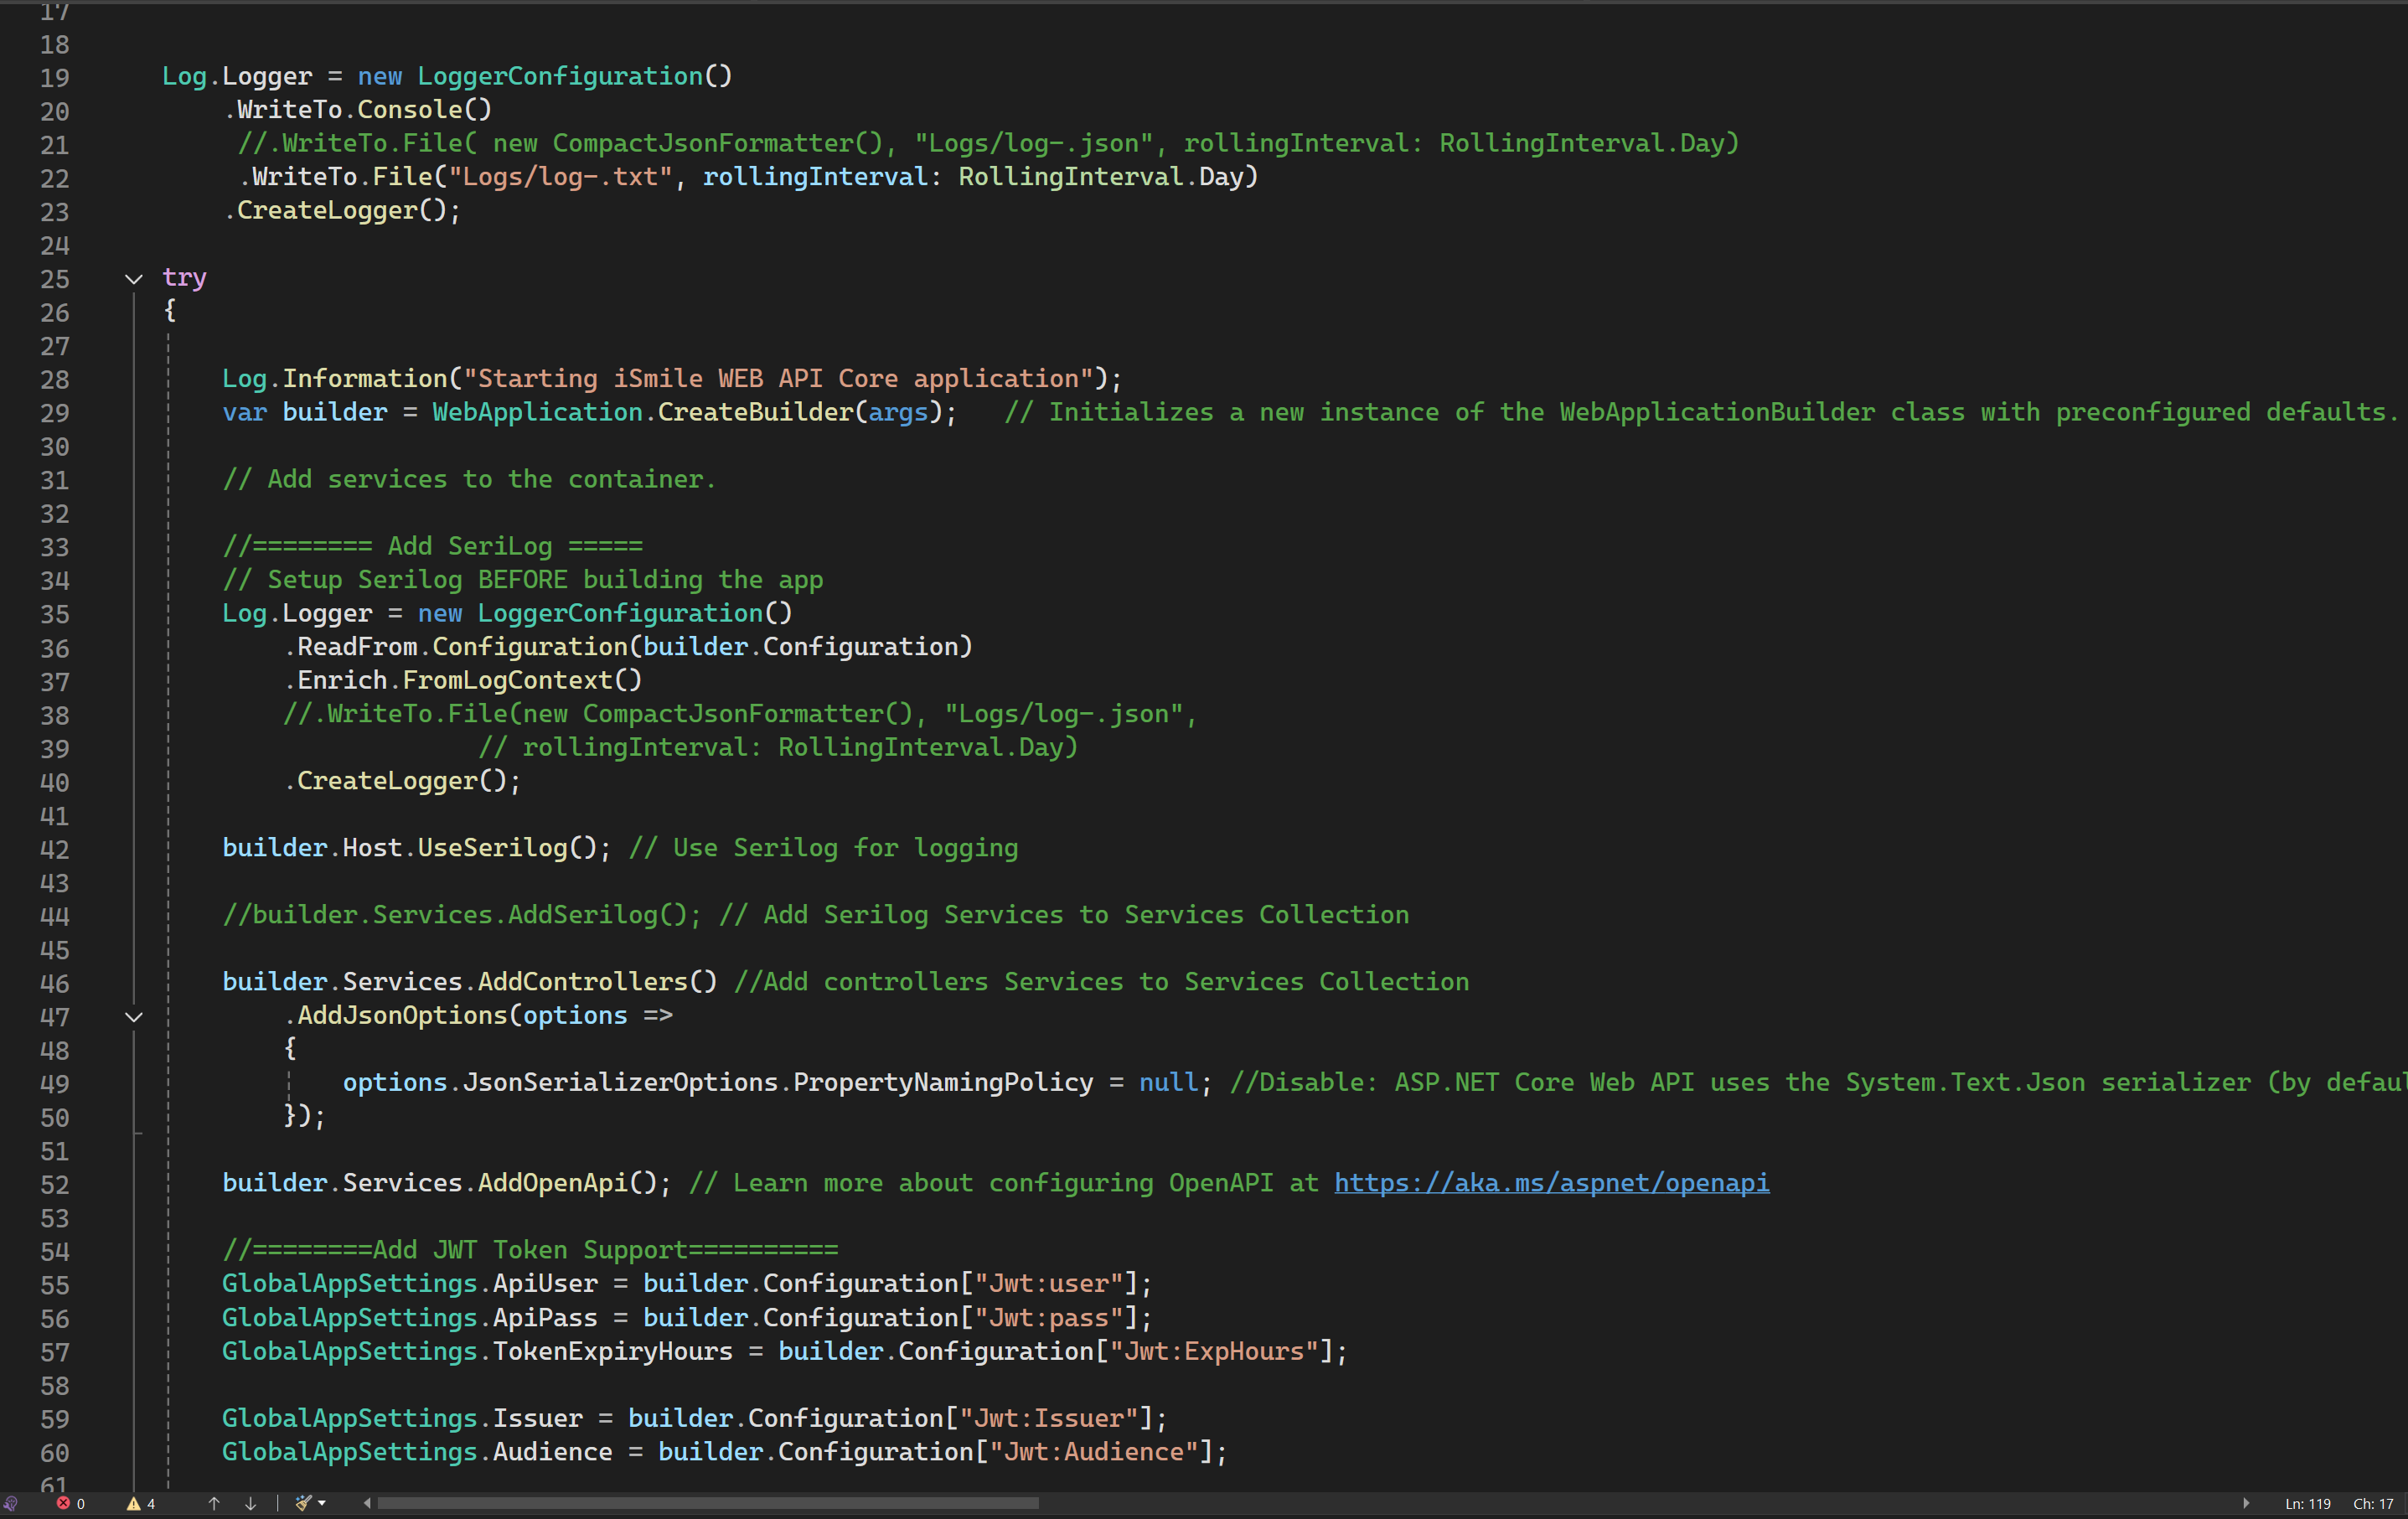
Task: Go to previous issue with up arrow
Action: [x=214, y=1503]
